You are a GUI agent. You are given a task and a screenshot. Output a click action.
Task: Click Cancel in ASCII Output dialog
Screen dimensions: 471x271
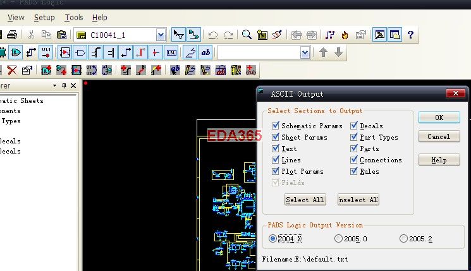[439, 136]
